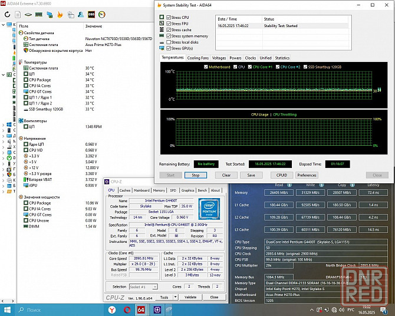
Task: Show hidden system tray icons chevron
Action: tap(312, 310)
